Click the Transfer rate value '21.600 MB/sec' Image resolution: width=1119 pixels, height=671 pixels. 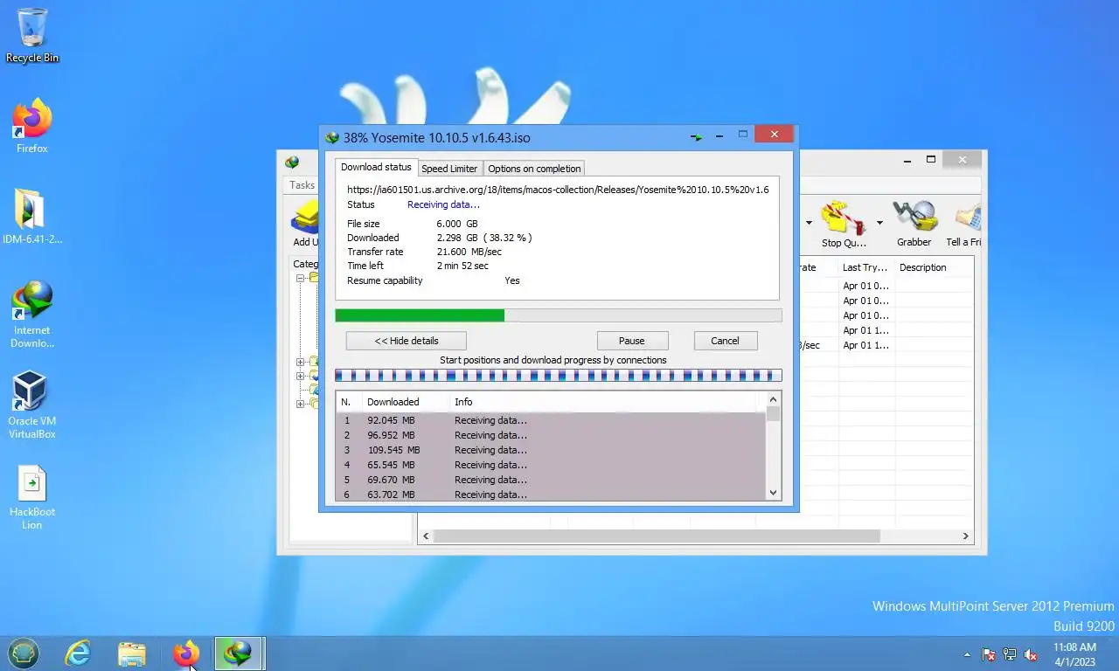[x=469, y=252]
